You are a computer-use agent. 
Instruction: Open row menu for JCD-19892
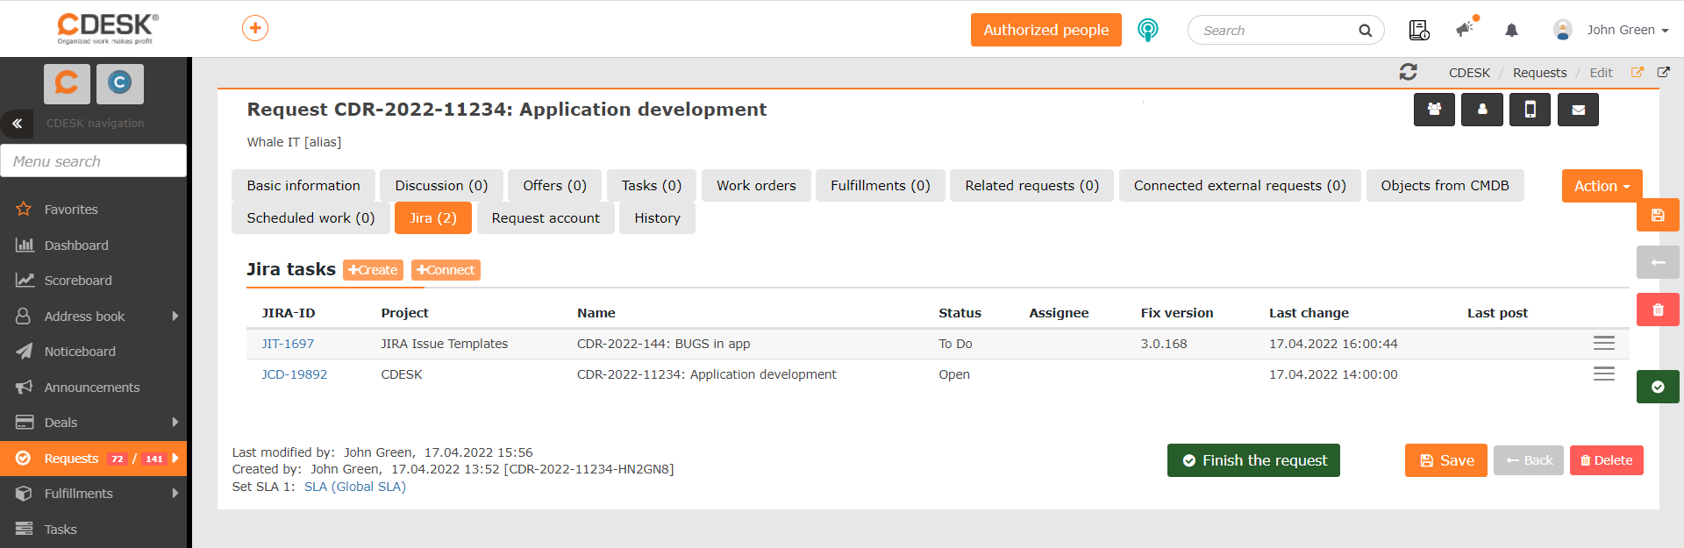pos(1604,374)
